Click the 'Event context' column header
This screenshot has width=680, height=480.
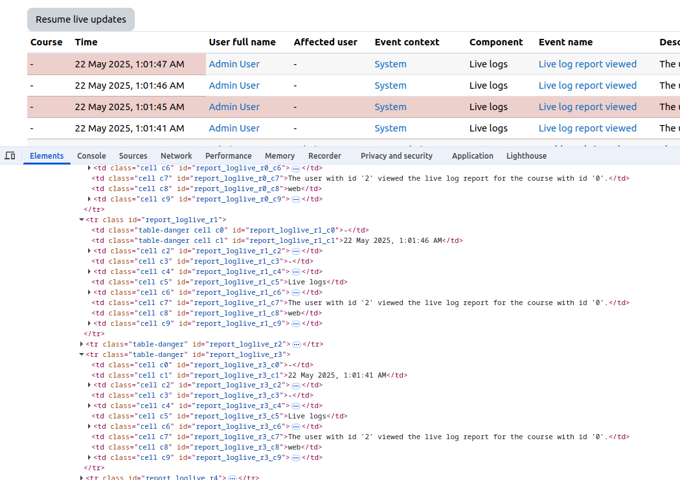pos(407,42)
